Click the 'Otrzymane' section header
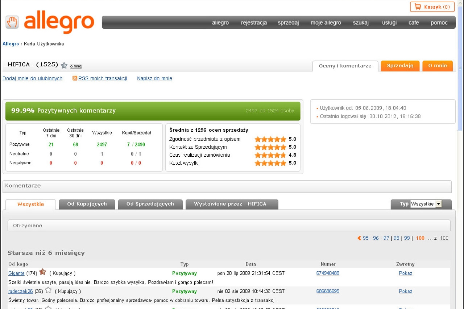The image size is (464, 309). [229, 225]
